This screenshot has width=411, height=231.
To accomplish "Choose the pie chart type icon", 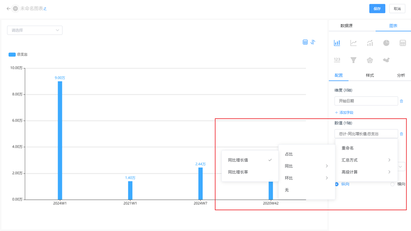I will point(386,43).
